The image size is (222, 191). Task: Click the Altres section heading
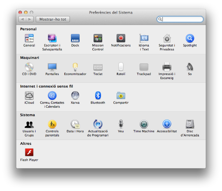point(26,143)
